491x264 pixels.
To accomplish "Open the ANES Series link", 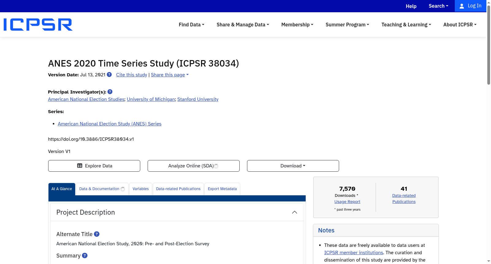I will pyautogui.click(x=110, y=124).
